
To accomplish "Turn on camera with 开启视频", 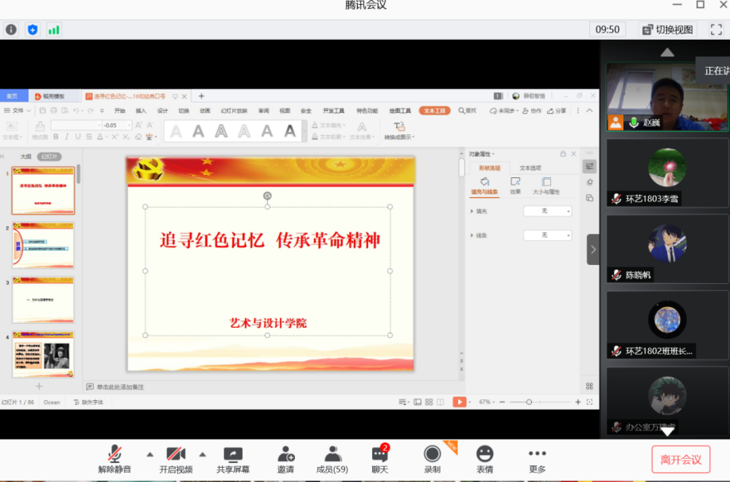I will 176,459.
